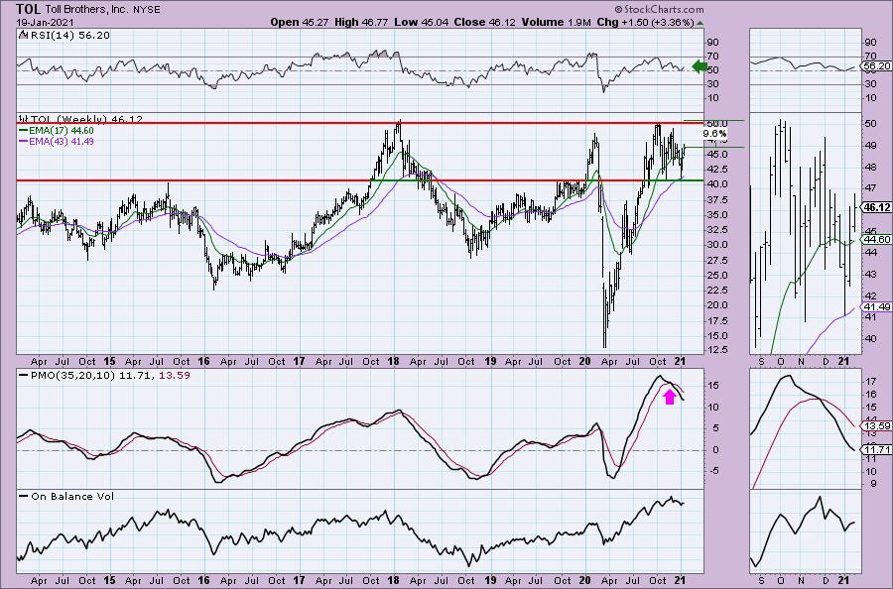This screenshot has height=589, width=893.
Task: Click the 11.71 PMO value tag at right
Action: [877, 450]
